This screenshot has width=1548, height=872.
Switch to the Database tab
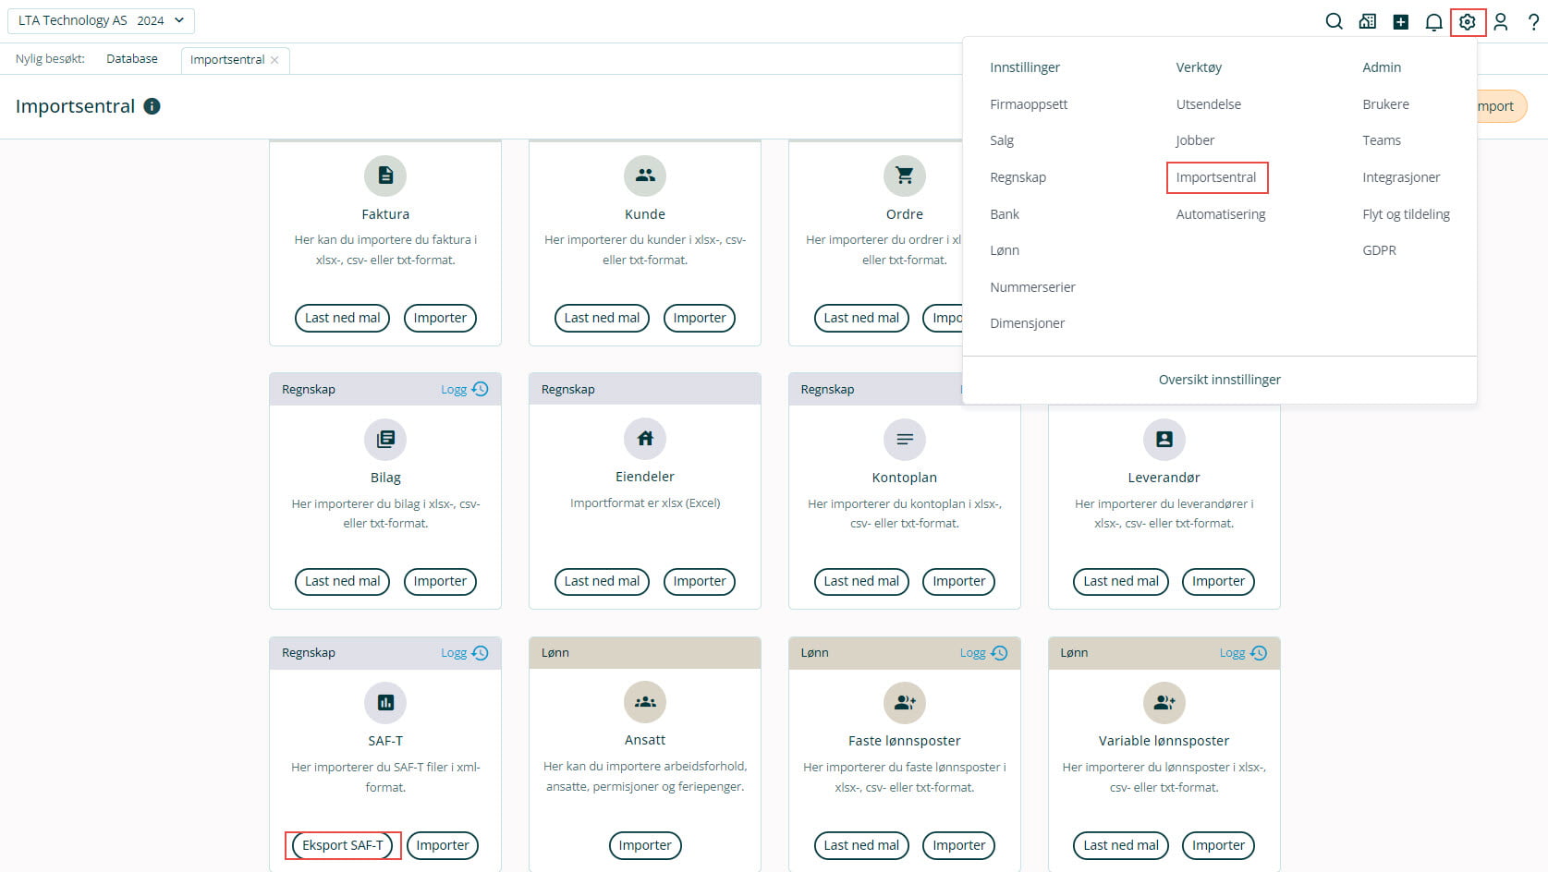132,59
